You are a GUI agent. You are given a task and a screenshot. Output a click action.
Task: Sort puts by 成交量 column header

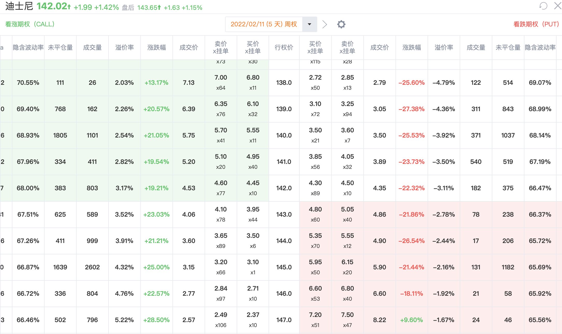click(x=476, y=48)
